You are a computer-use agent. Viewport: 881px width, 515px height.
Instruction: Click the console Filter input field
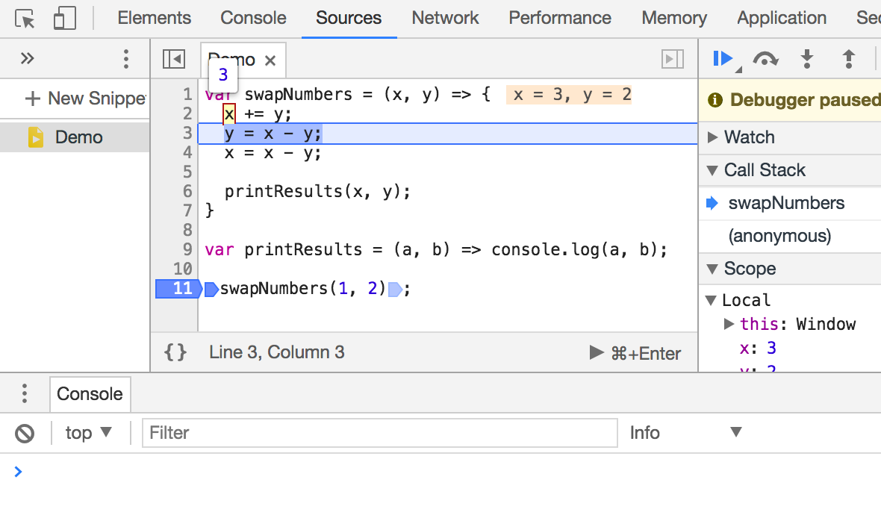pos(373,433)
